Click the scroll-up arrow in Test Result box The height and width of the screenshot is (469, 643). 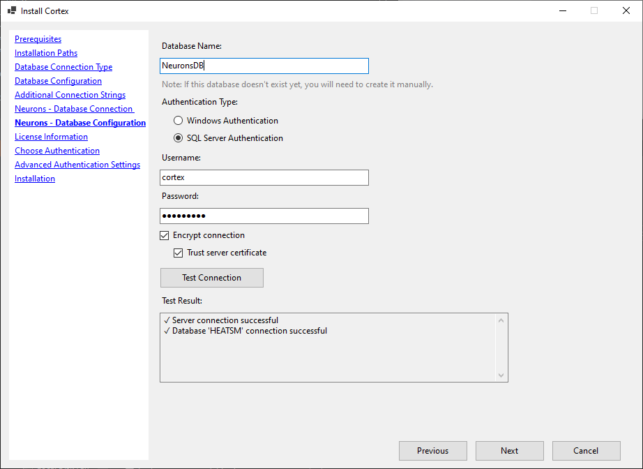click(501, 318)
